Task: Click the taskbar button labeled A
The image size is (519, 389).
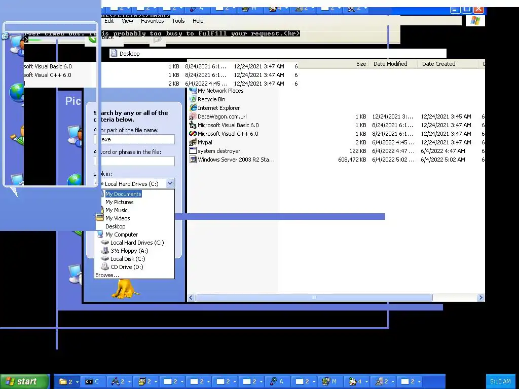Action: tap(277, 381)
